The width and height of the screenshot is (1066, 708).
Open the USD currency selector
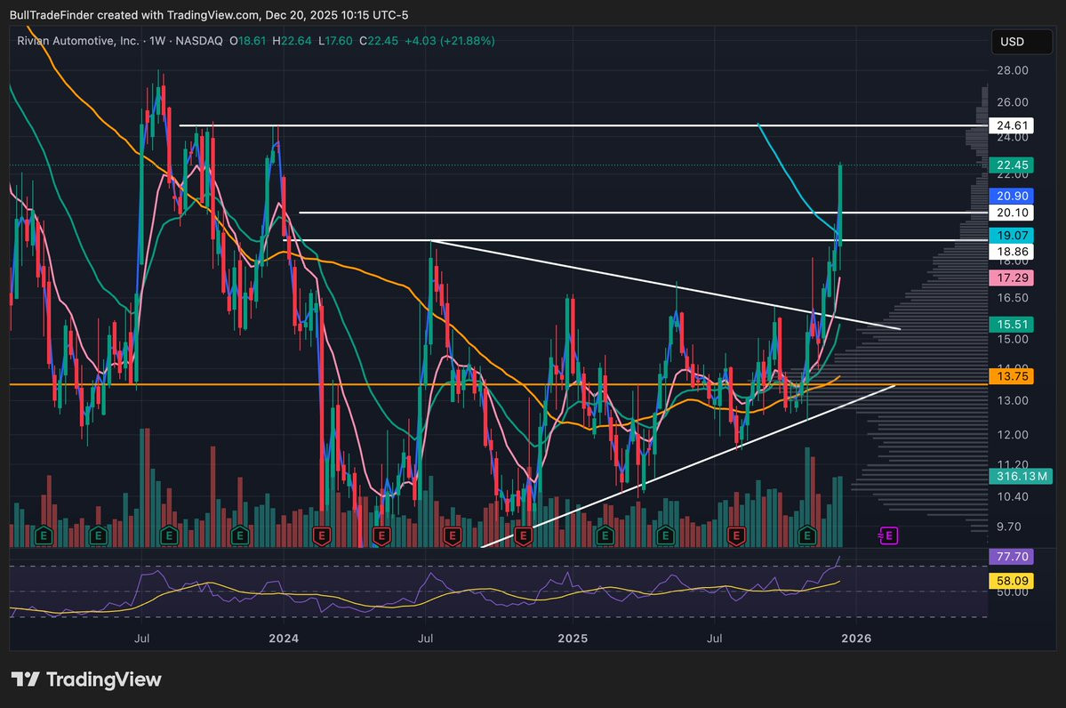[1021, 42]
